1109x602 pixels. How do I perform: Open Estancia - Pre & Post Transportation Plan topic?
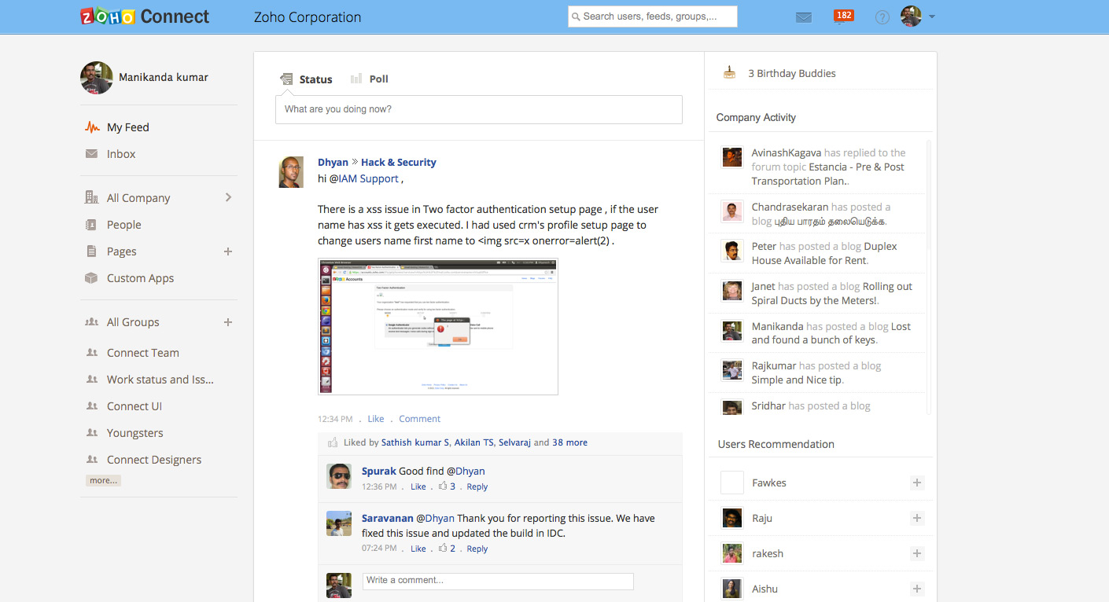pyautogui.click(x=827, y=174)
